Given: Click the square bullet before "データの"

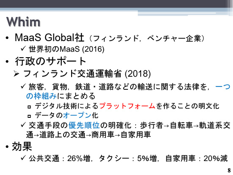Looking at the screenshot, I should 29,116.
